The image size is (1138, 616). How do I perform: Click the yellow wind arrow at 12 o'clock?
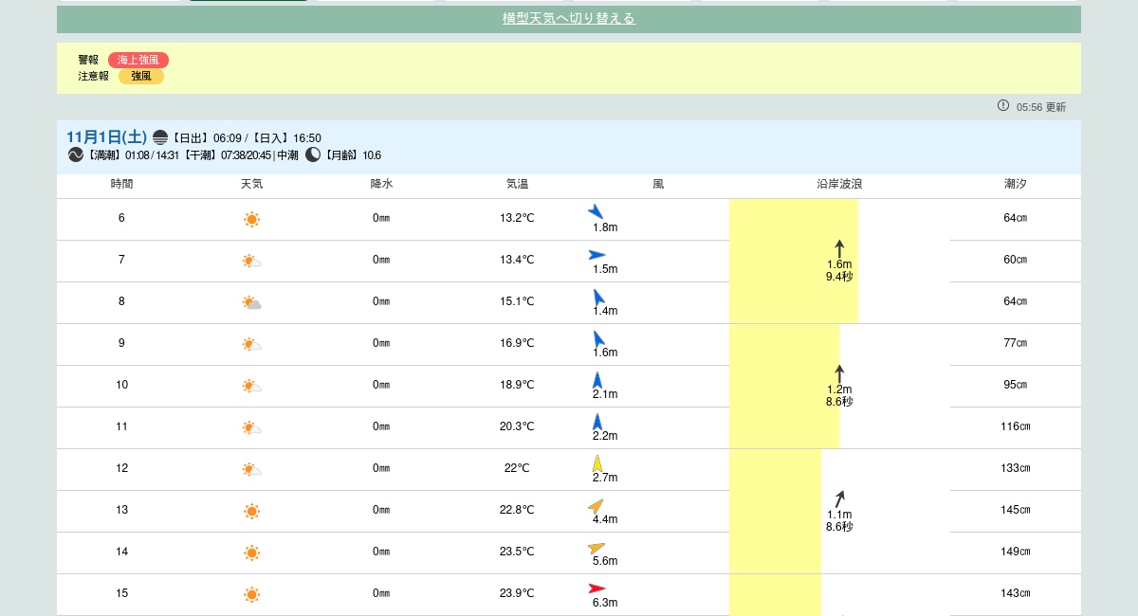[x=597, y=463]
